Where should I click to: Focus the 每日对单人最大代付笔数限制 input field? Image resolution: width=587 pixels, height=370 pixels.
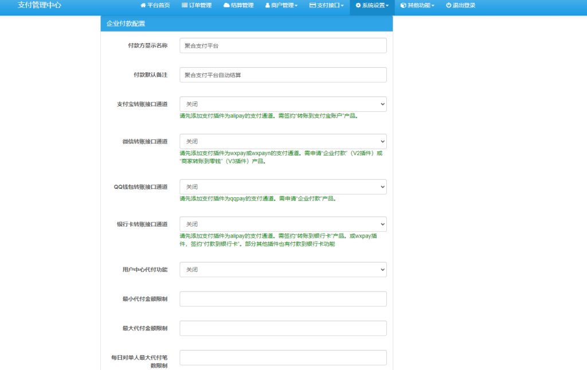283,357
